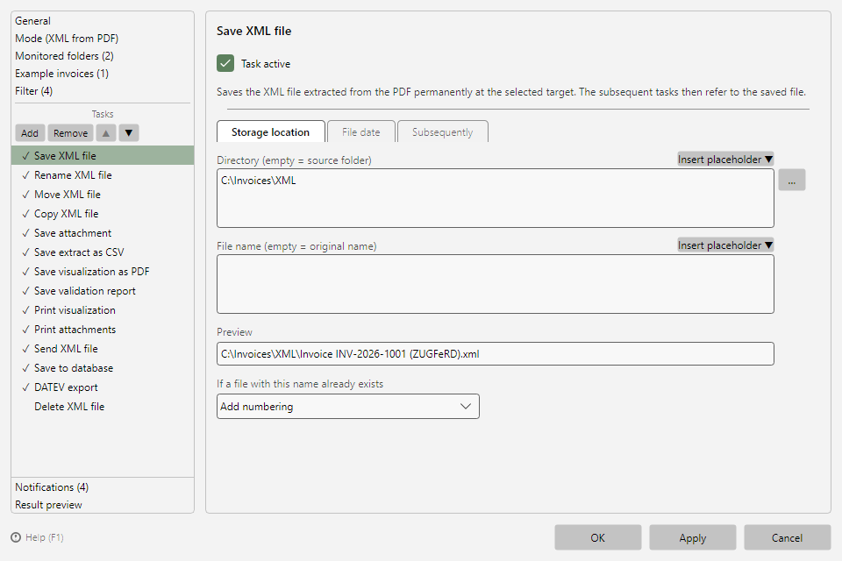This screenshot has width=842, height=561.
Task: Toggle checkmark of DATEV export task
Action: click(x=25, y=387)
